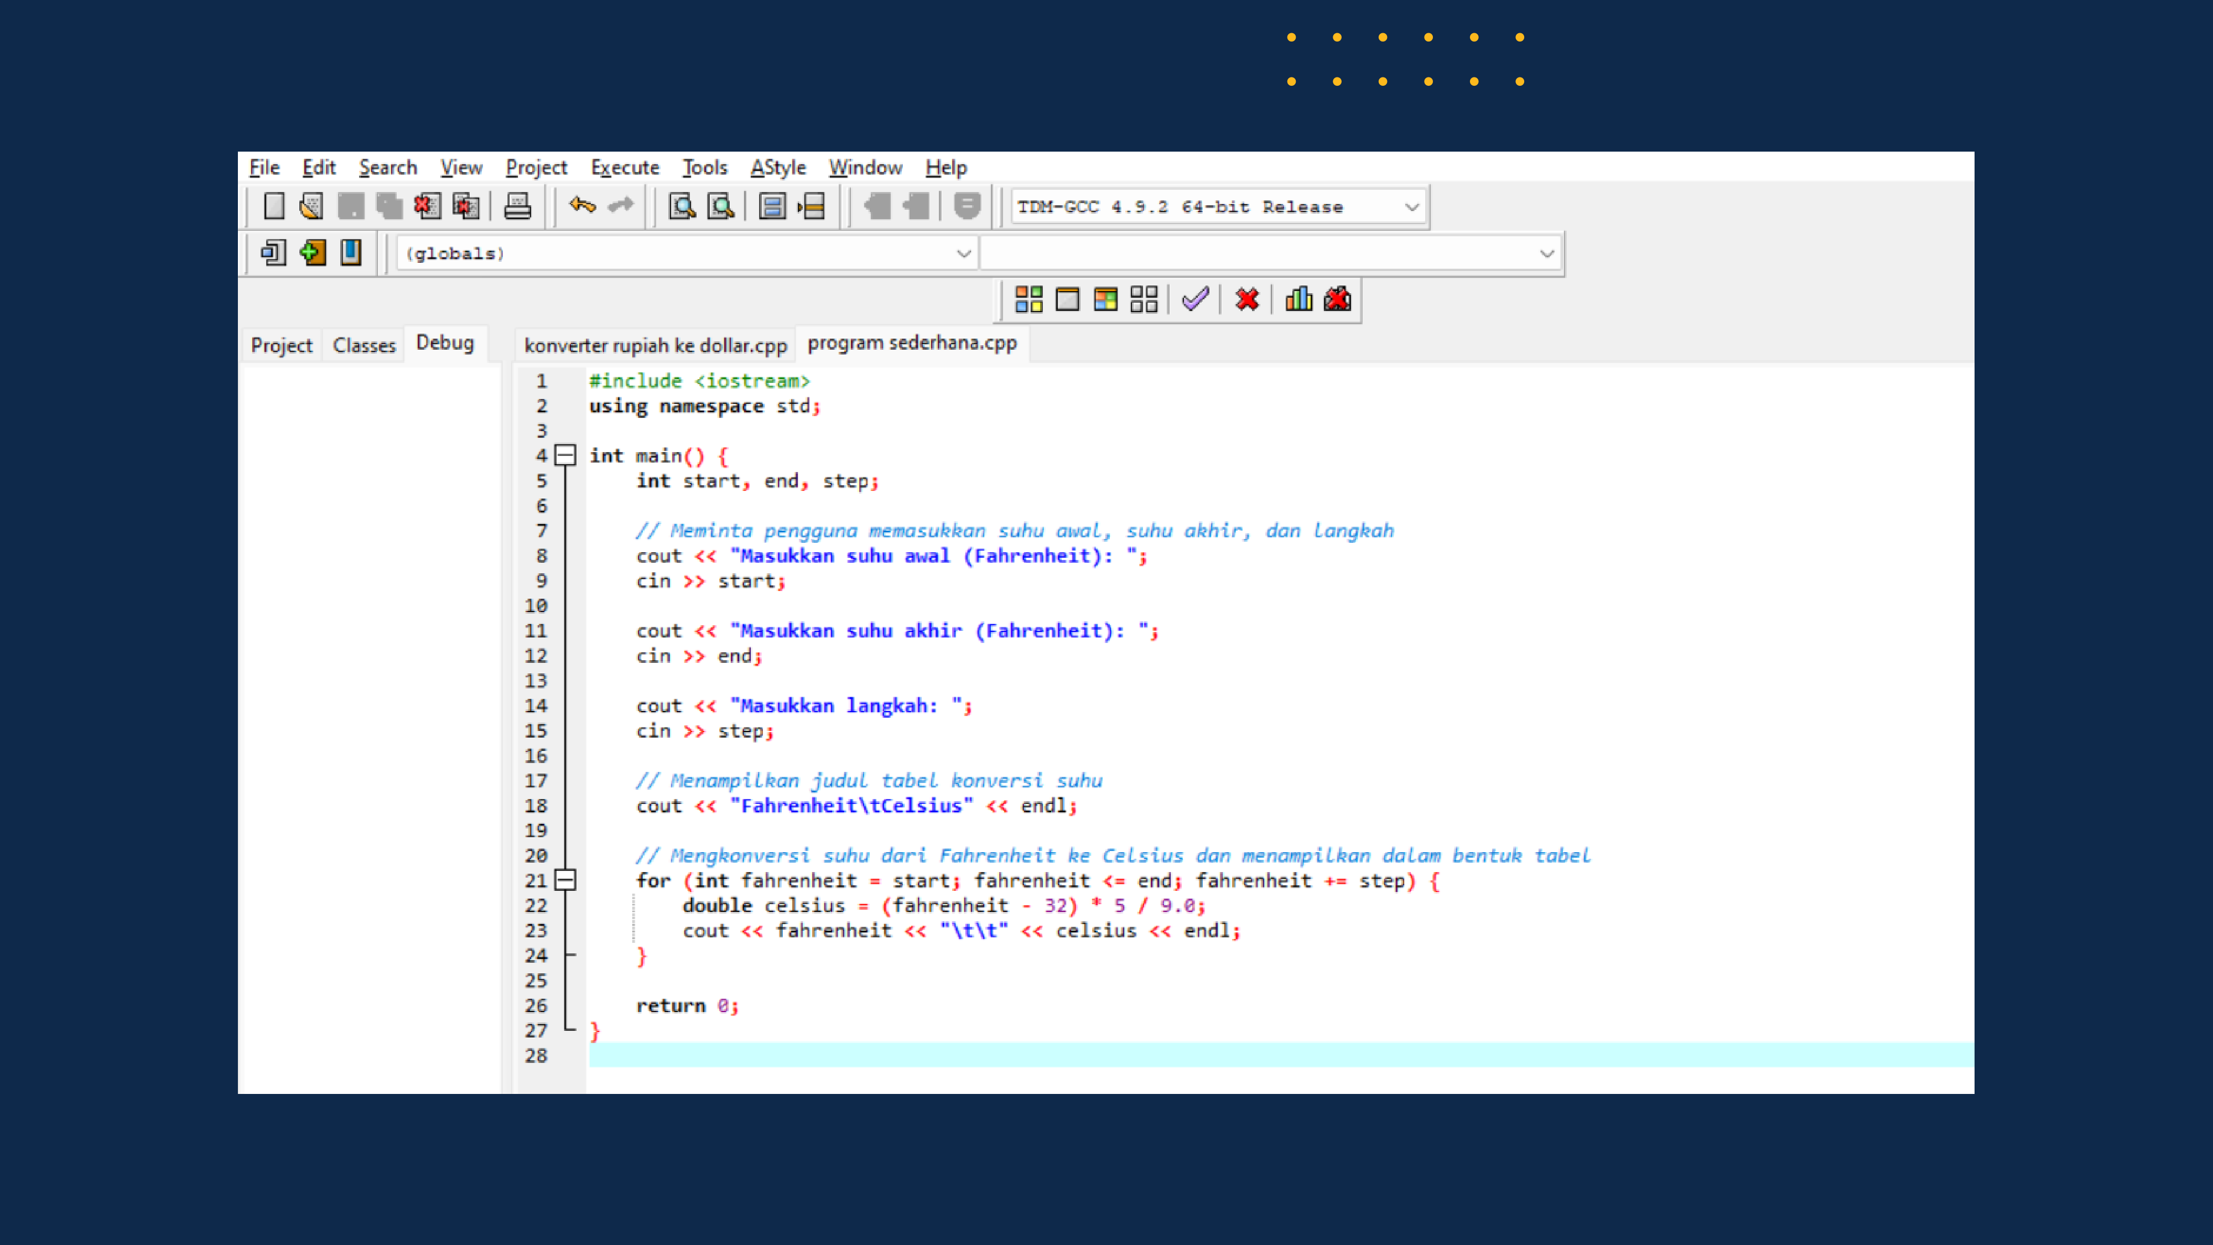This screenshot has height=1245, width=2213.
Task: Click the 'return 0;' statement
Action: click(x=687, y=1005)
